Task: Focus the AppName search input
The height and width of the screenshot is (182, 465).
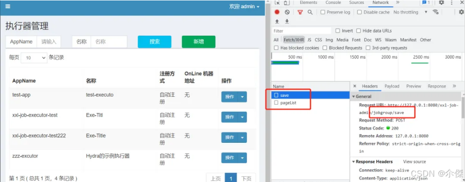Action: point(48,42)
